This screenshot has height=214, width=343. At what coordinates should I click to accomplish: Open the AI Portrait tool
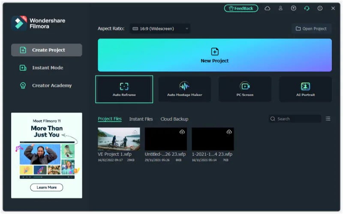point(305,89)
